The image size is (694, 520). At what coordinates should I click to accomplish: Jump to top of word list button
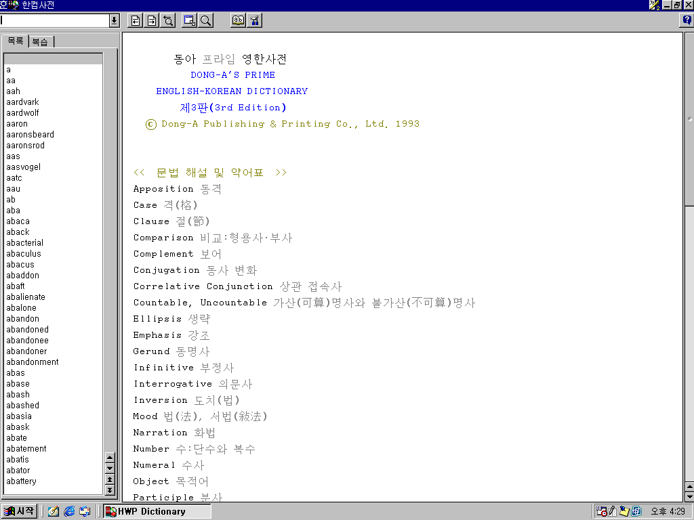coord(110,479)
